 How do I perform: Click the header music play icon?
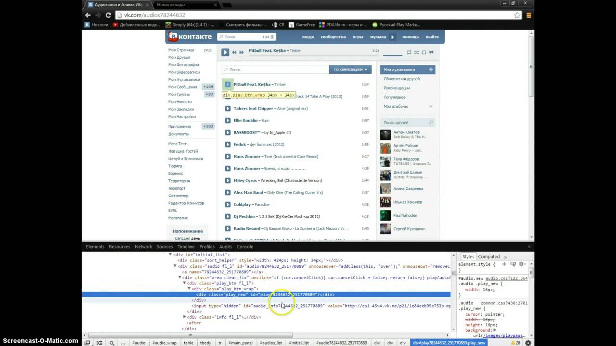pos(392,37)
